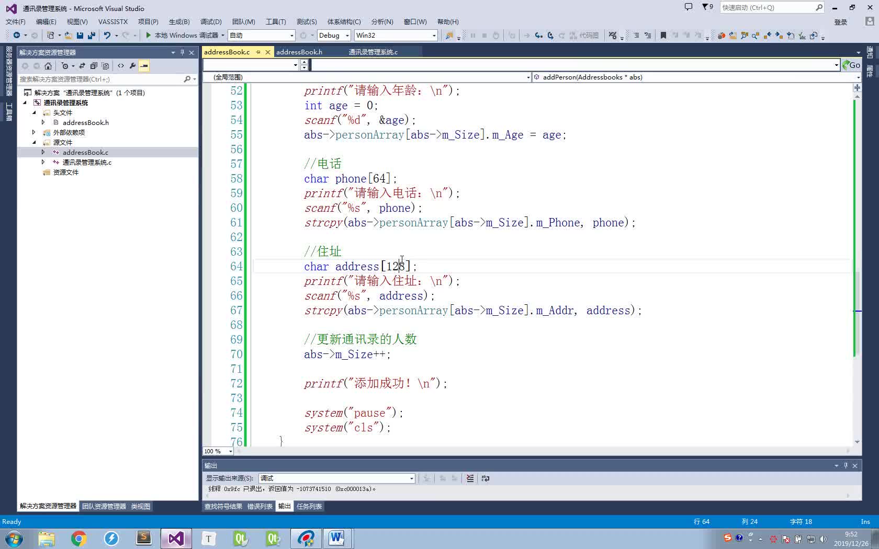Click the Properties wrench icon

[x=132, y=65]
